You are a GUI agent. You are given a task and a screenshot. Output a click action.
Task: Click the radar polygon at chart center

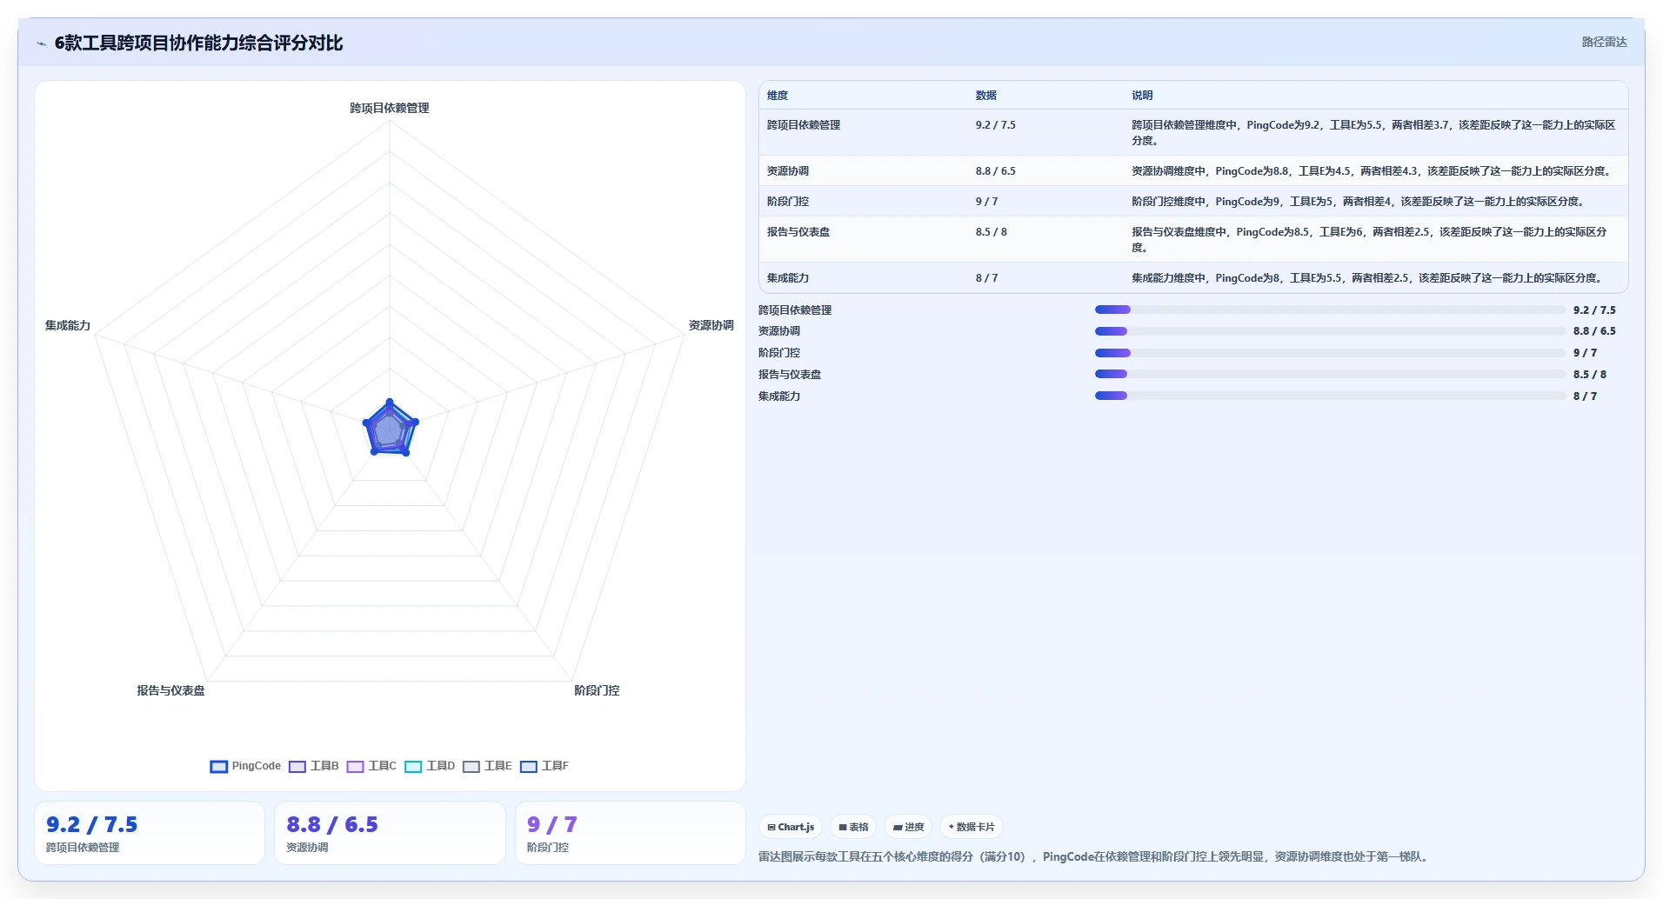pyautogui.click(x=390, y=429)
